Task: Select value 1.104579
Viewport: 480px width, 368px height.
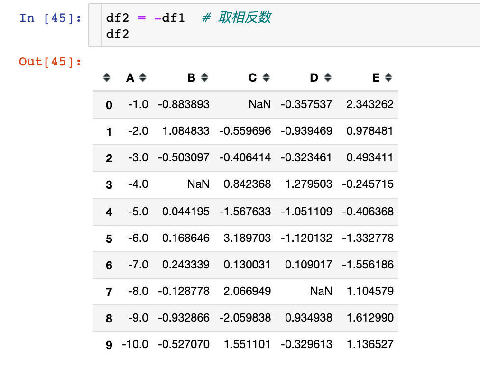Action: [x=370, y=291]
